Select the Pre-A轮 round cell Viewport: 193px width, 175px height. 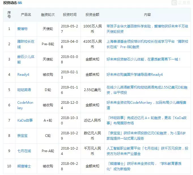[48, 151]
